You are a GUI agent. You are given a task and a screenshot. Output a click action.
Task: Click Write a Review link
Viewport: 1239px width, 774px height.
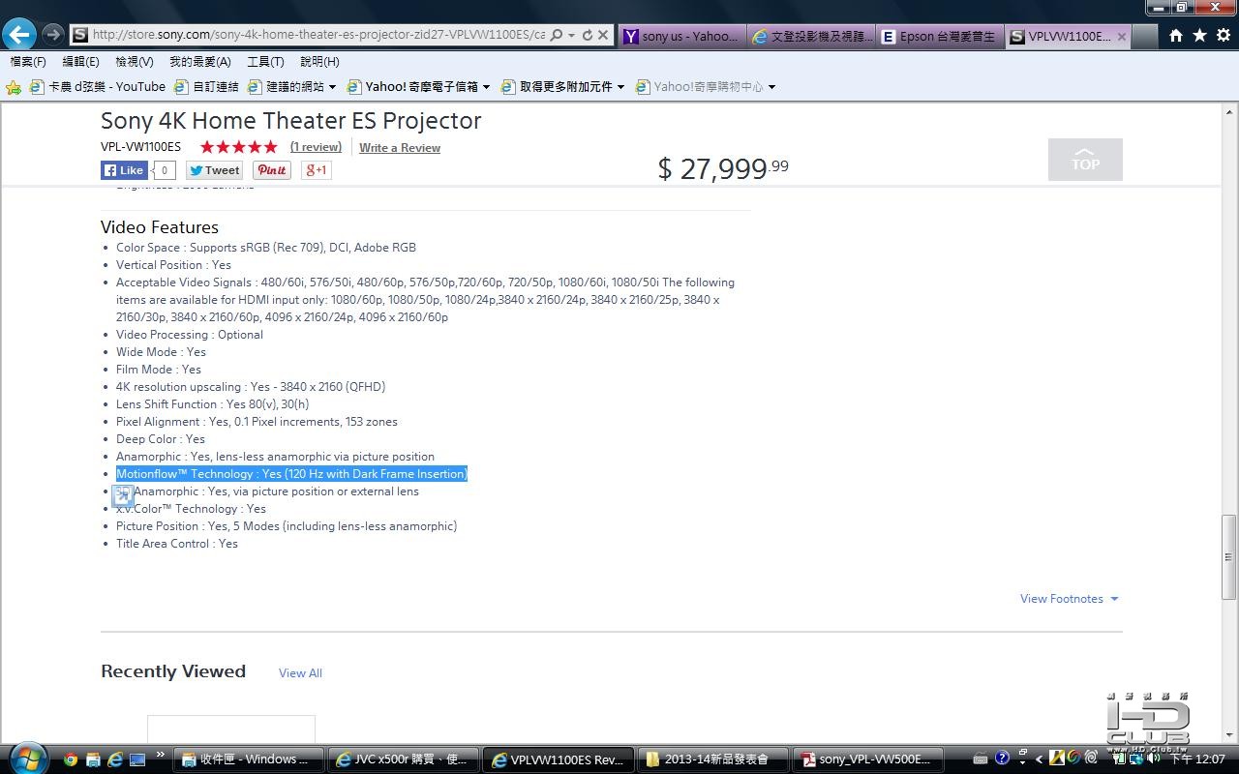(x=400, y=148)
